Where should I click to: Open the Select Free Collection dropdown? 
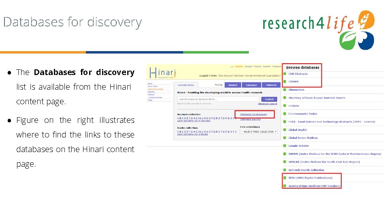click(259, 131)
